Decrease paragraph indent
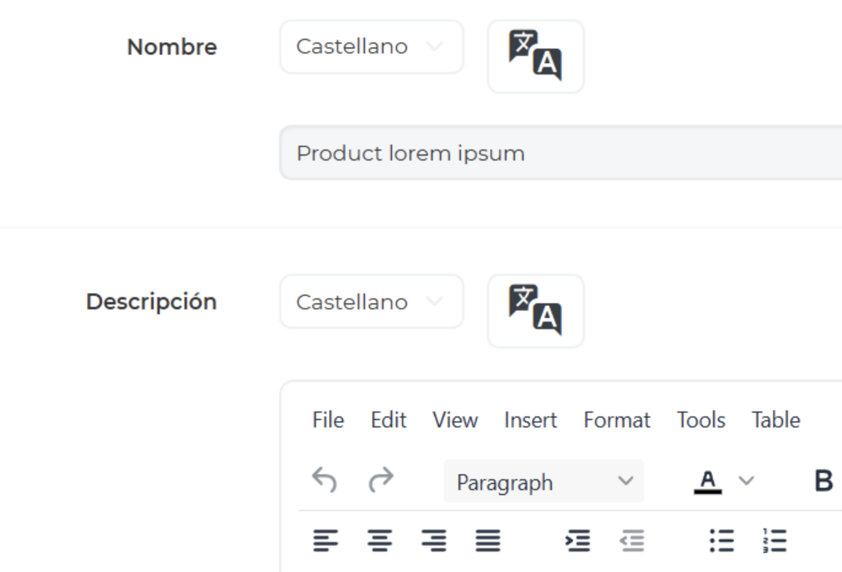 pyautogui.click(x=632, y=541)
